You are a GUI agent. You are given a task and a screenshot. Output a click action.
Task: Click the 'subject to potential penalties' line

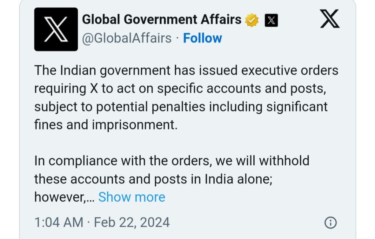pos(181,107)
